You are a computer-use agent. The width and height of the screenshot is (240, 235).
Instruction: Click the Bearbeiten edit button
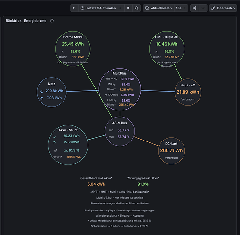[223, 8]
